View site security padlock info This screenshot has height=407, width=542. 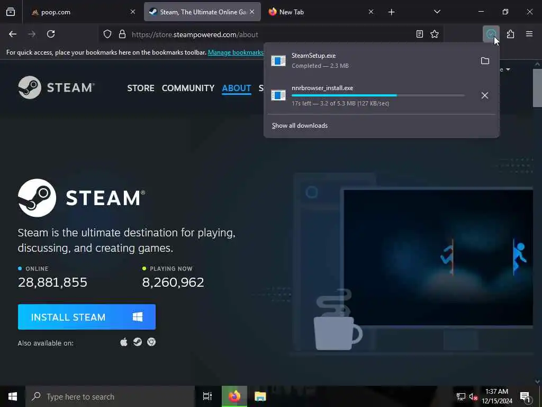click(x=122, y=34)
